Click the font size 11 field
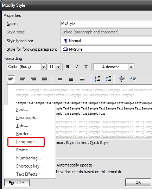152x189 pixels. click(x=52, y=67)
